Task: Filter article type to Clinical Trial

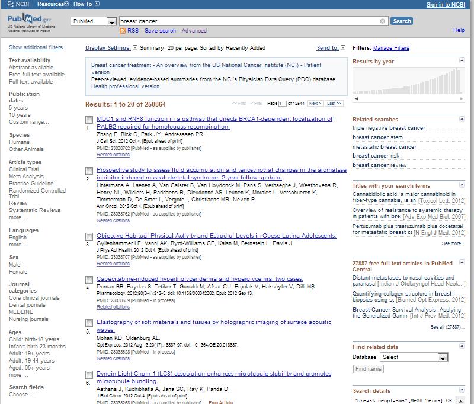Action: (24, 169)
